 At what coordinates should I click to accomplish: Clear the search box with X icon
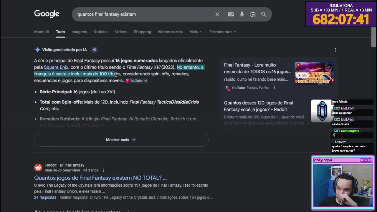click(x=217, y=14)
